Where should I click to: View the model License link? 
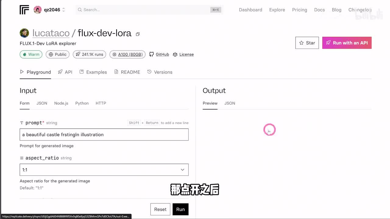[x=183, y=54]
